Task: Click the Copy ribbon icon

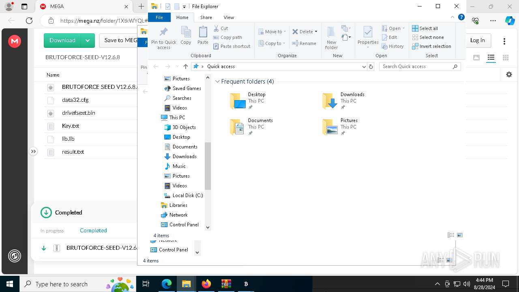Action: click(186, 36)
